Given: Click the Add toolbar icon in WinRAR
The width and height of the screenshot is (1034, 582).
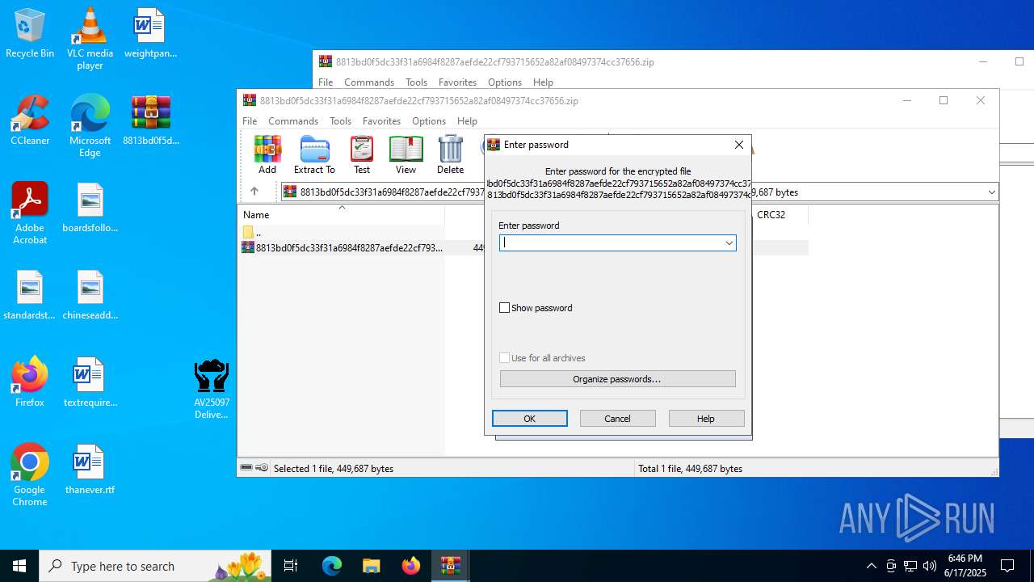Looking at the screenshot, I should 267,154.
